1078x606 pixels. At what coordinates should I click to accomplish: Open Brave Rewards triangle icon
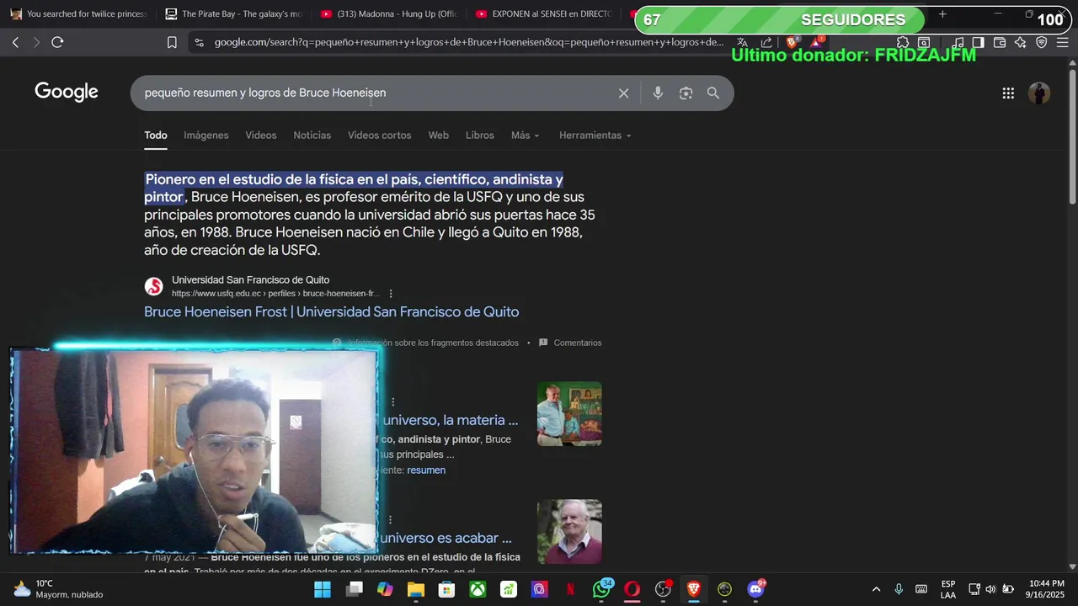[x=815, y=42]
